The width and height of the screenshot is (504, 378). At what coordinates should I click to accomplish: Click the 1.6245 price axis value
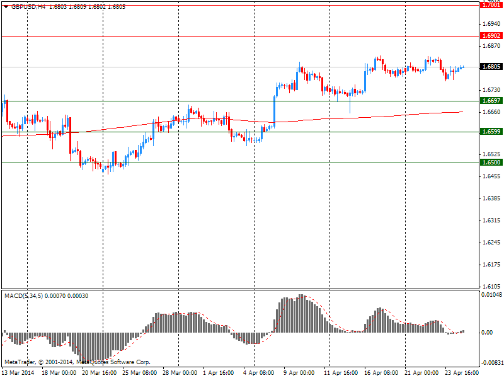[491, 243]
